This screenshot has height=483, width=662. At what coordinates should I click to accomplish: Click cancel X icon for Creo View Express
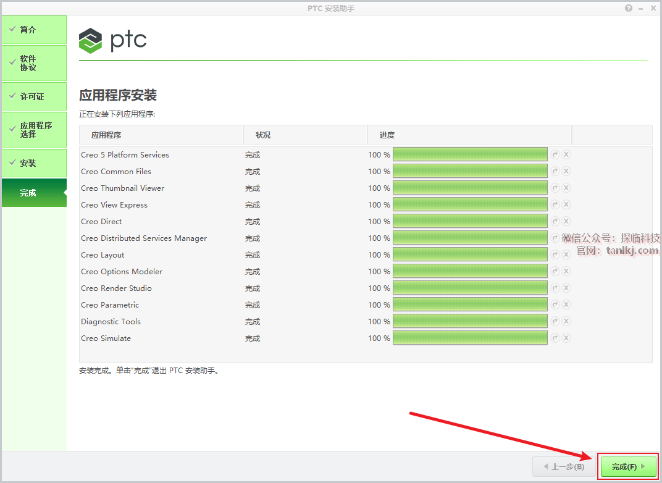click(566, 204)
